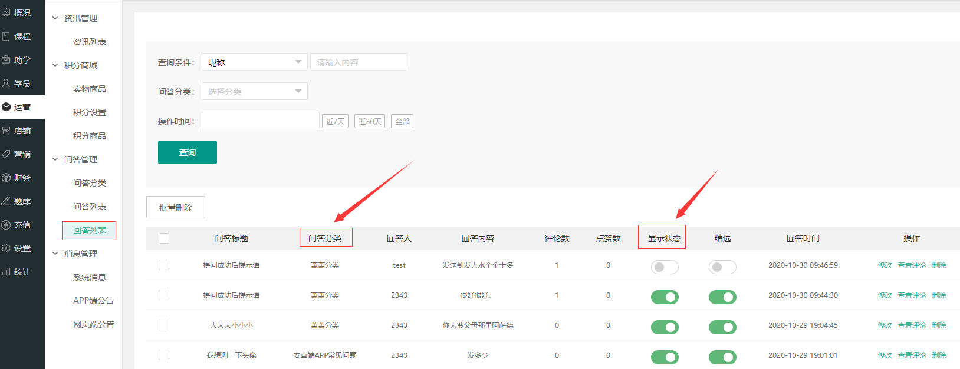Image resolution: width=960 pixels, height=369 pixels.
Task: Turn off 精选 for 我想测一下头像 row
Action: click(722, 357)
